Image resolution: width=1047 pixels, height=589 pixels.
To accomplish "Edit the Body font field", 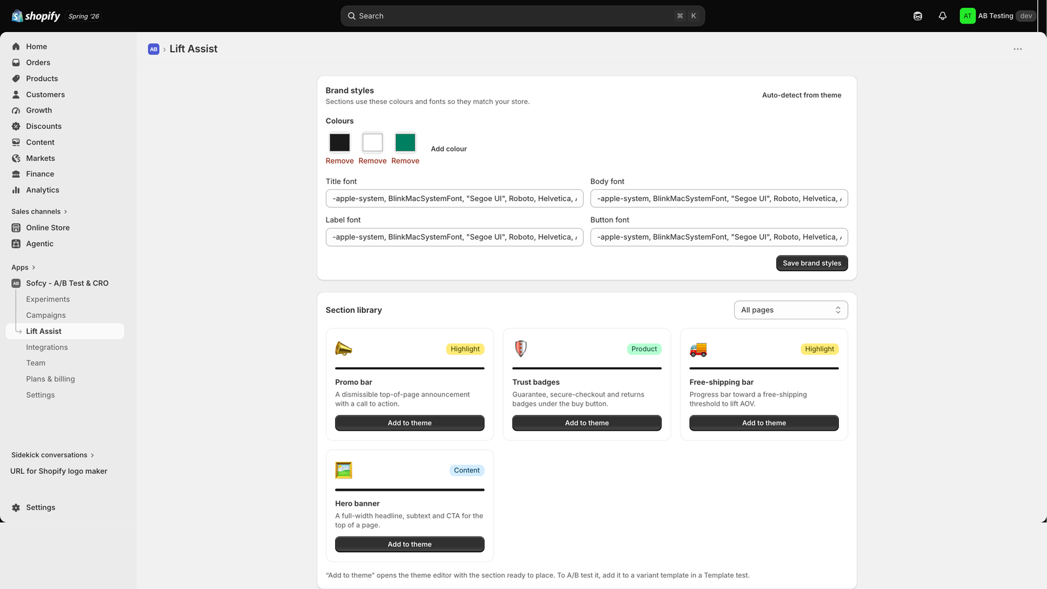I will (719, 198).
